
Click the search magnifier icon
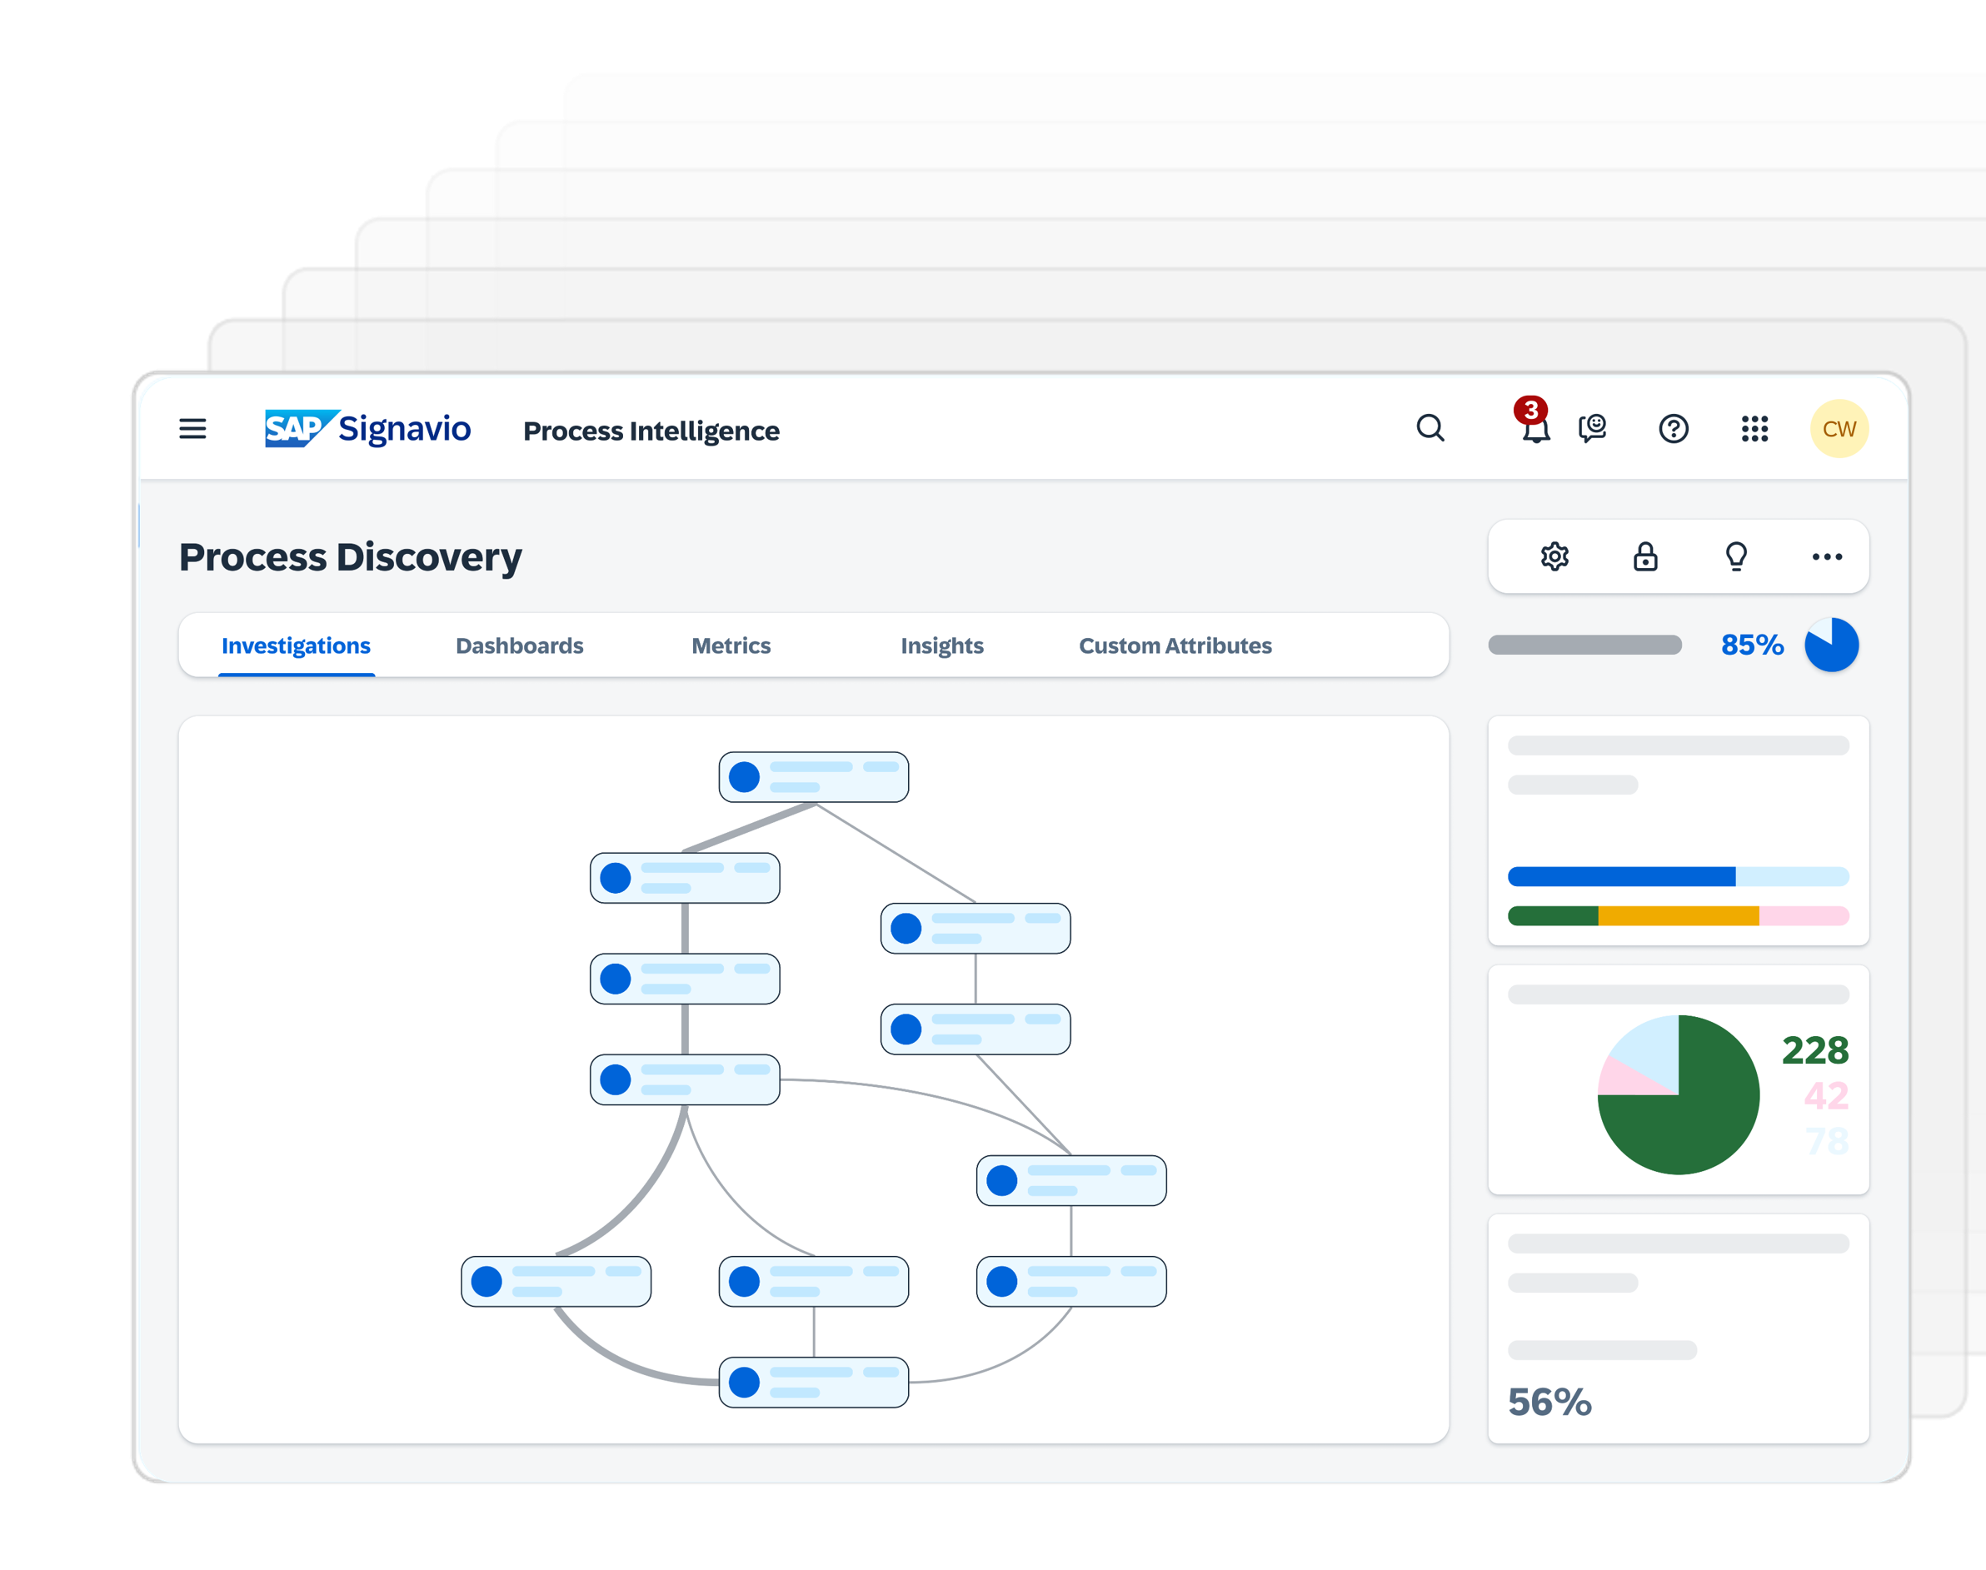point(1430,428)
